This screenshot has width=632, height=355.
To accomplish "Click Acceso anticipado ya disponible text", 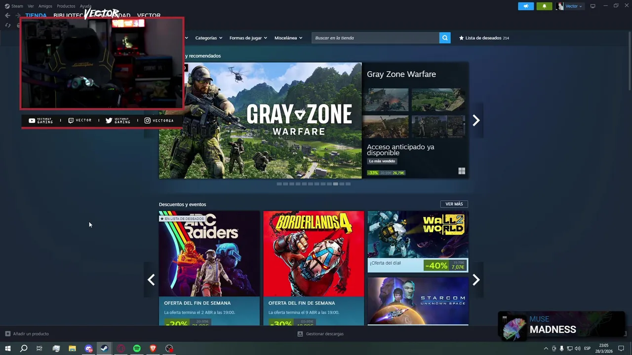I will [x=400, y=150].
